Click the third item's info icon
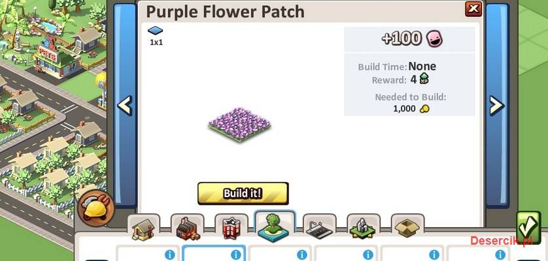Viewport: 548px width, 261px height. tap(302, 254)
